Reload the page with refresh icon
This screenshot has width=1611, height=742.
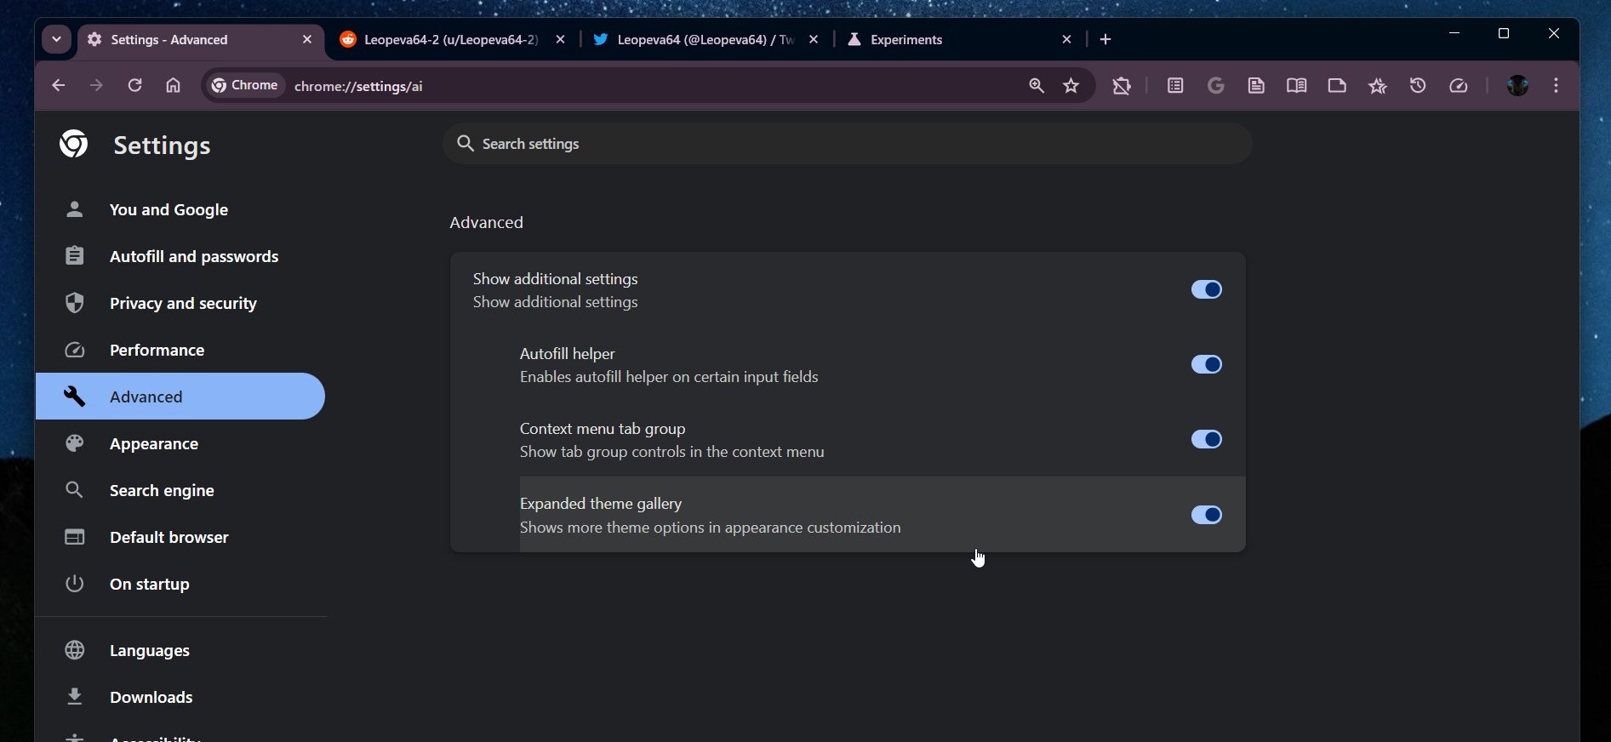[x=134, y=86]
